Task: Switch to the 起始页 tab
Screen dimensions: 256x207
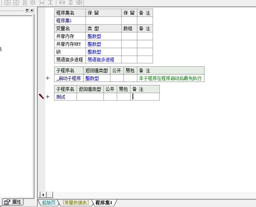Action: coord(49,203)
